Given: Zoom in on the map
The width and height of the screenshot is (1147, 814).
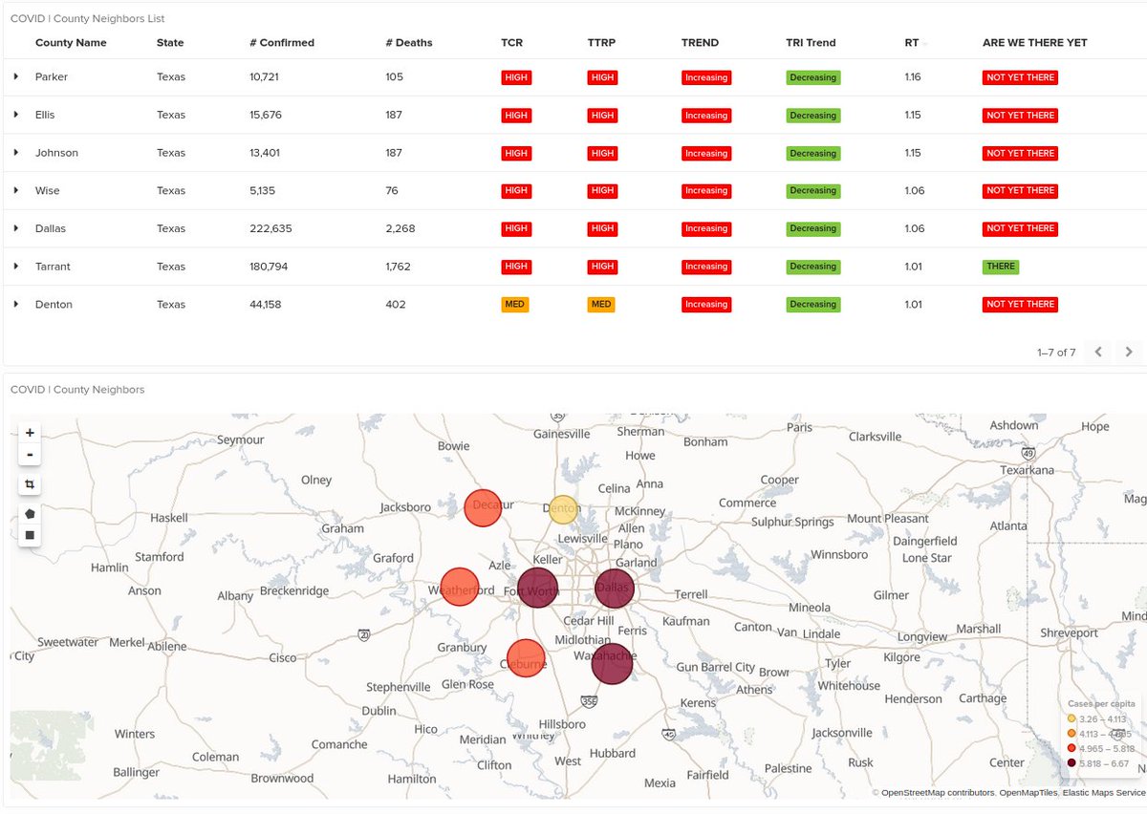Looking at the screenshot, I should 30,432.
